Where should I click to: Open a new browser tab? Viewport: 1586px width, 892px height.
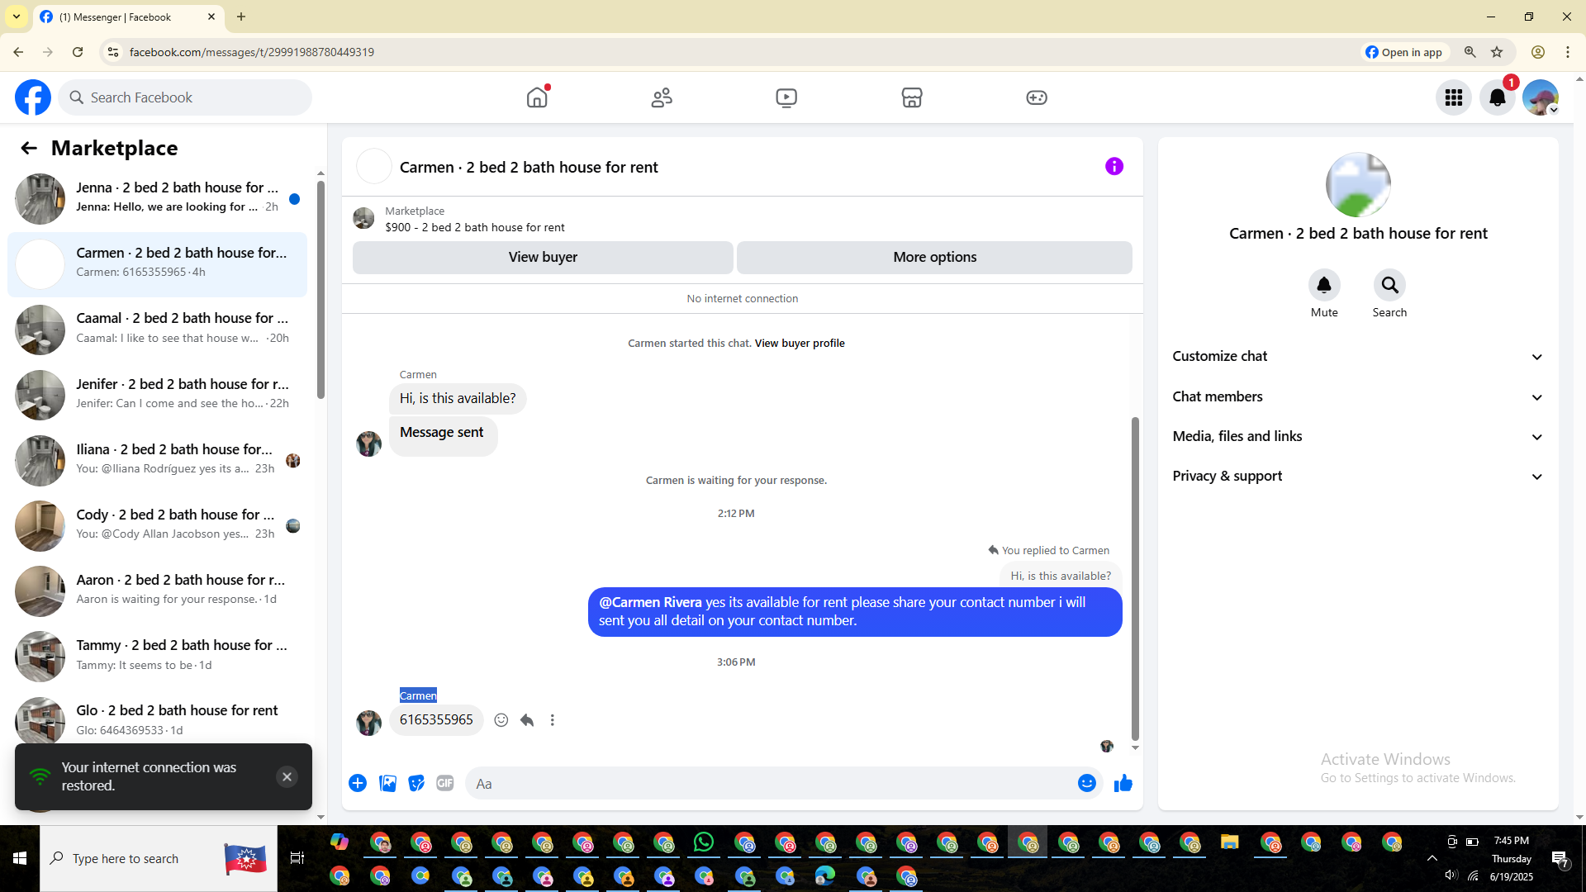coord(241,17)
